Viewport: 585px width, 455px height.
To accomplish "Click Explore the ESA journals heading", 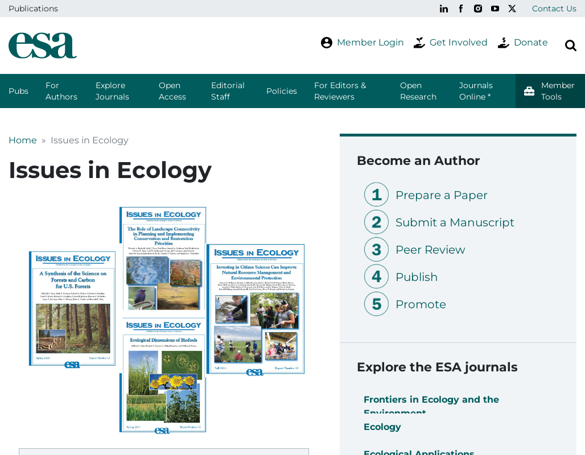I will (x=437, y=367).
